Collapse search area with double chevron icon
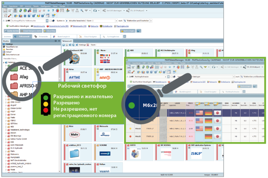Image resolution: width=268 pixels, height=178 pixels. (x=4, y=21)
